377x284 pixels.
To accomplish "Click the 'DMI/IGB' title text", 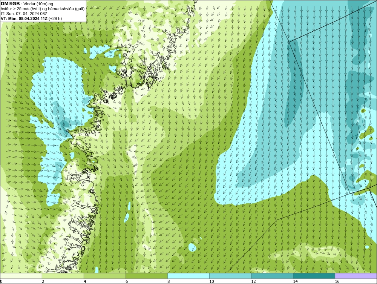I will (10, 4).
